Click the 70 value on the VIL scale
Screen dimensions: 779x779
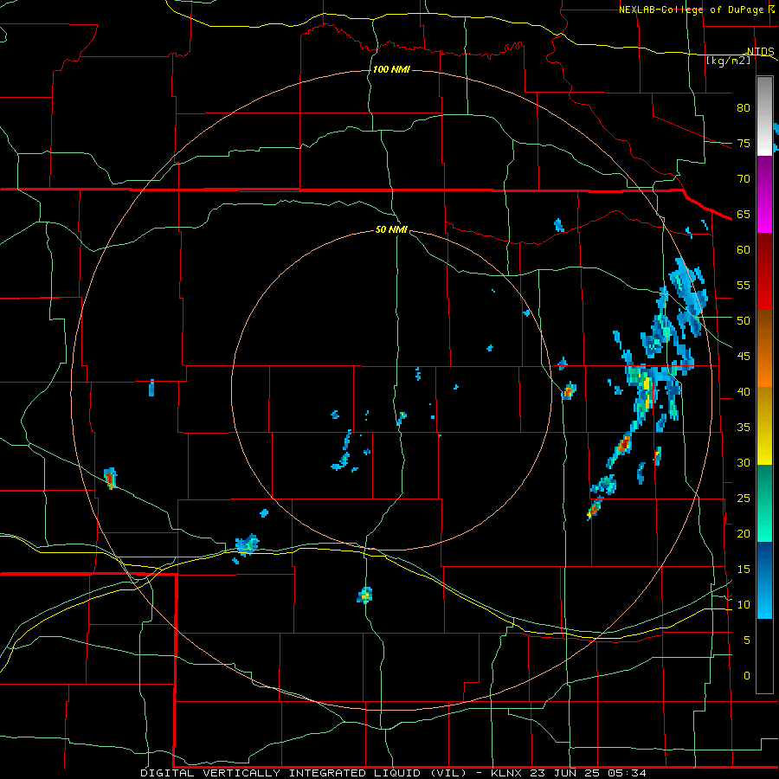point(744,179)
